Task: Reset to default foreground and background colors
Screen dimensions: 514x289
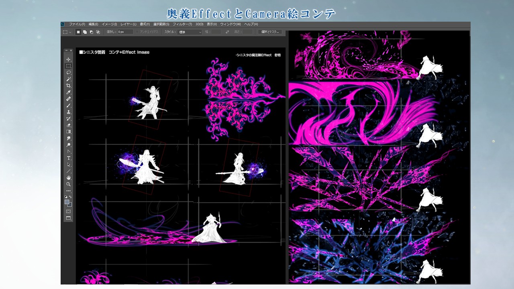Action: [x=66, y=197]
